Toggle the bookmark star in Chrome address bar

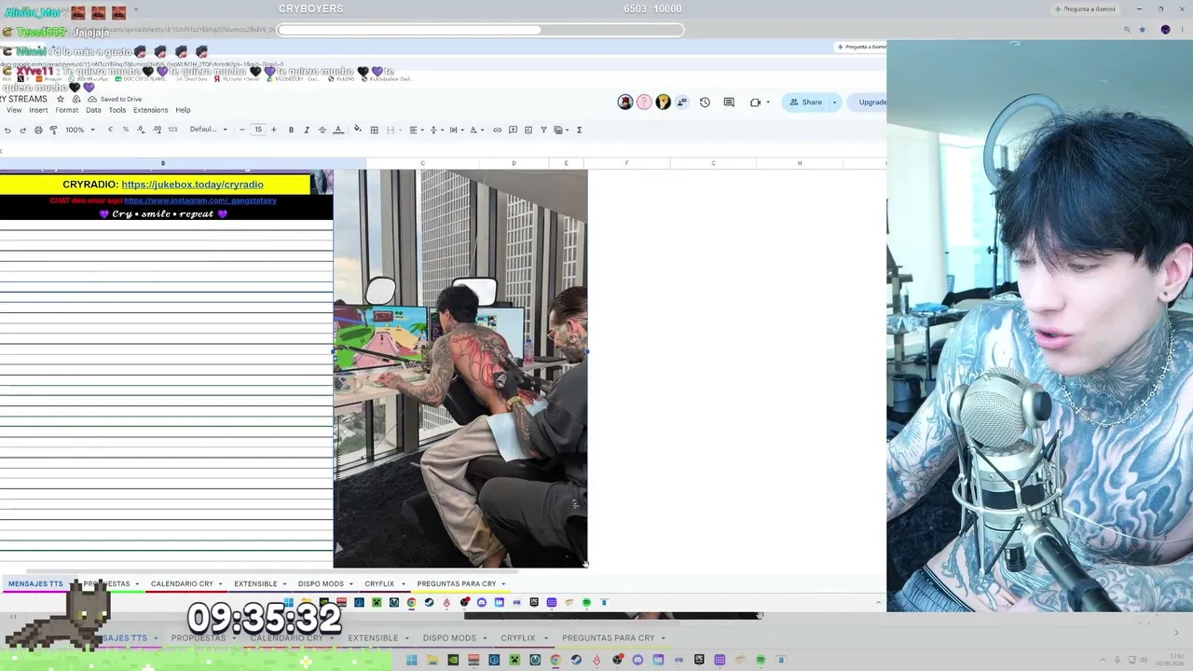(x=1143, y=30)
